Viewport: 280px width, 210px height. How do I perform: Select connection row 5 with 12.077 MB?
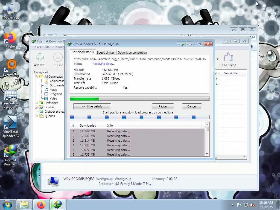point(137,150)
